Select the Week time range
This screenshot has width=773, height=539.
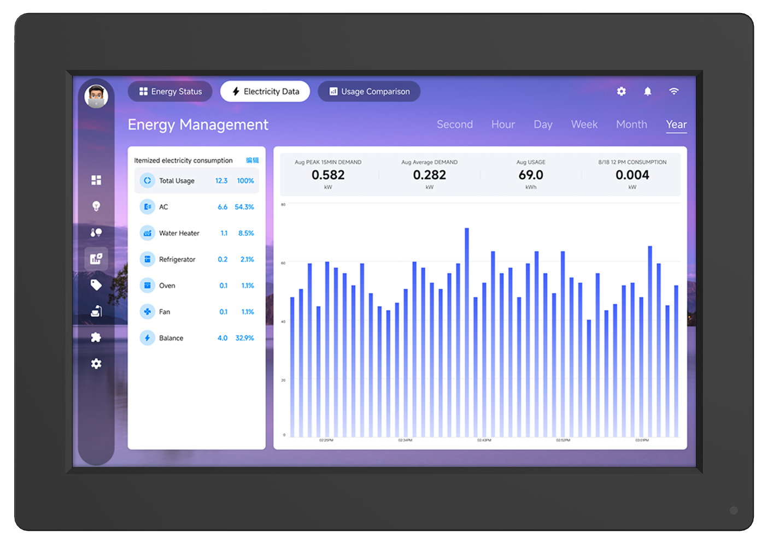(584, 125)
